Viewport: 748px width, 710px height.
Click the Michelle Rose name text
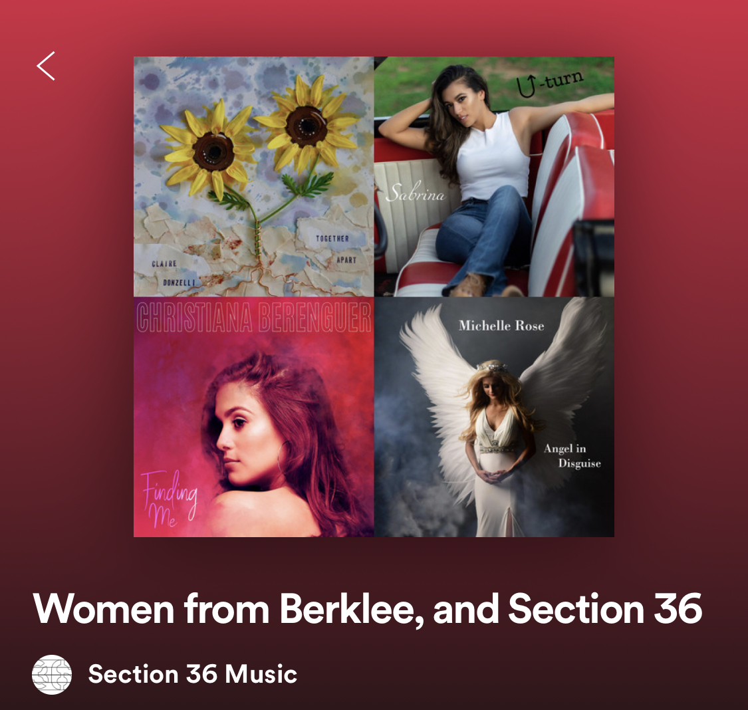[501, 326]
